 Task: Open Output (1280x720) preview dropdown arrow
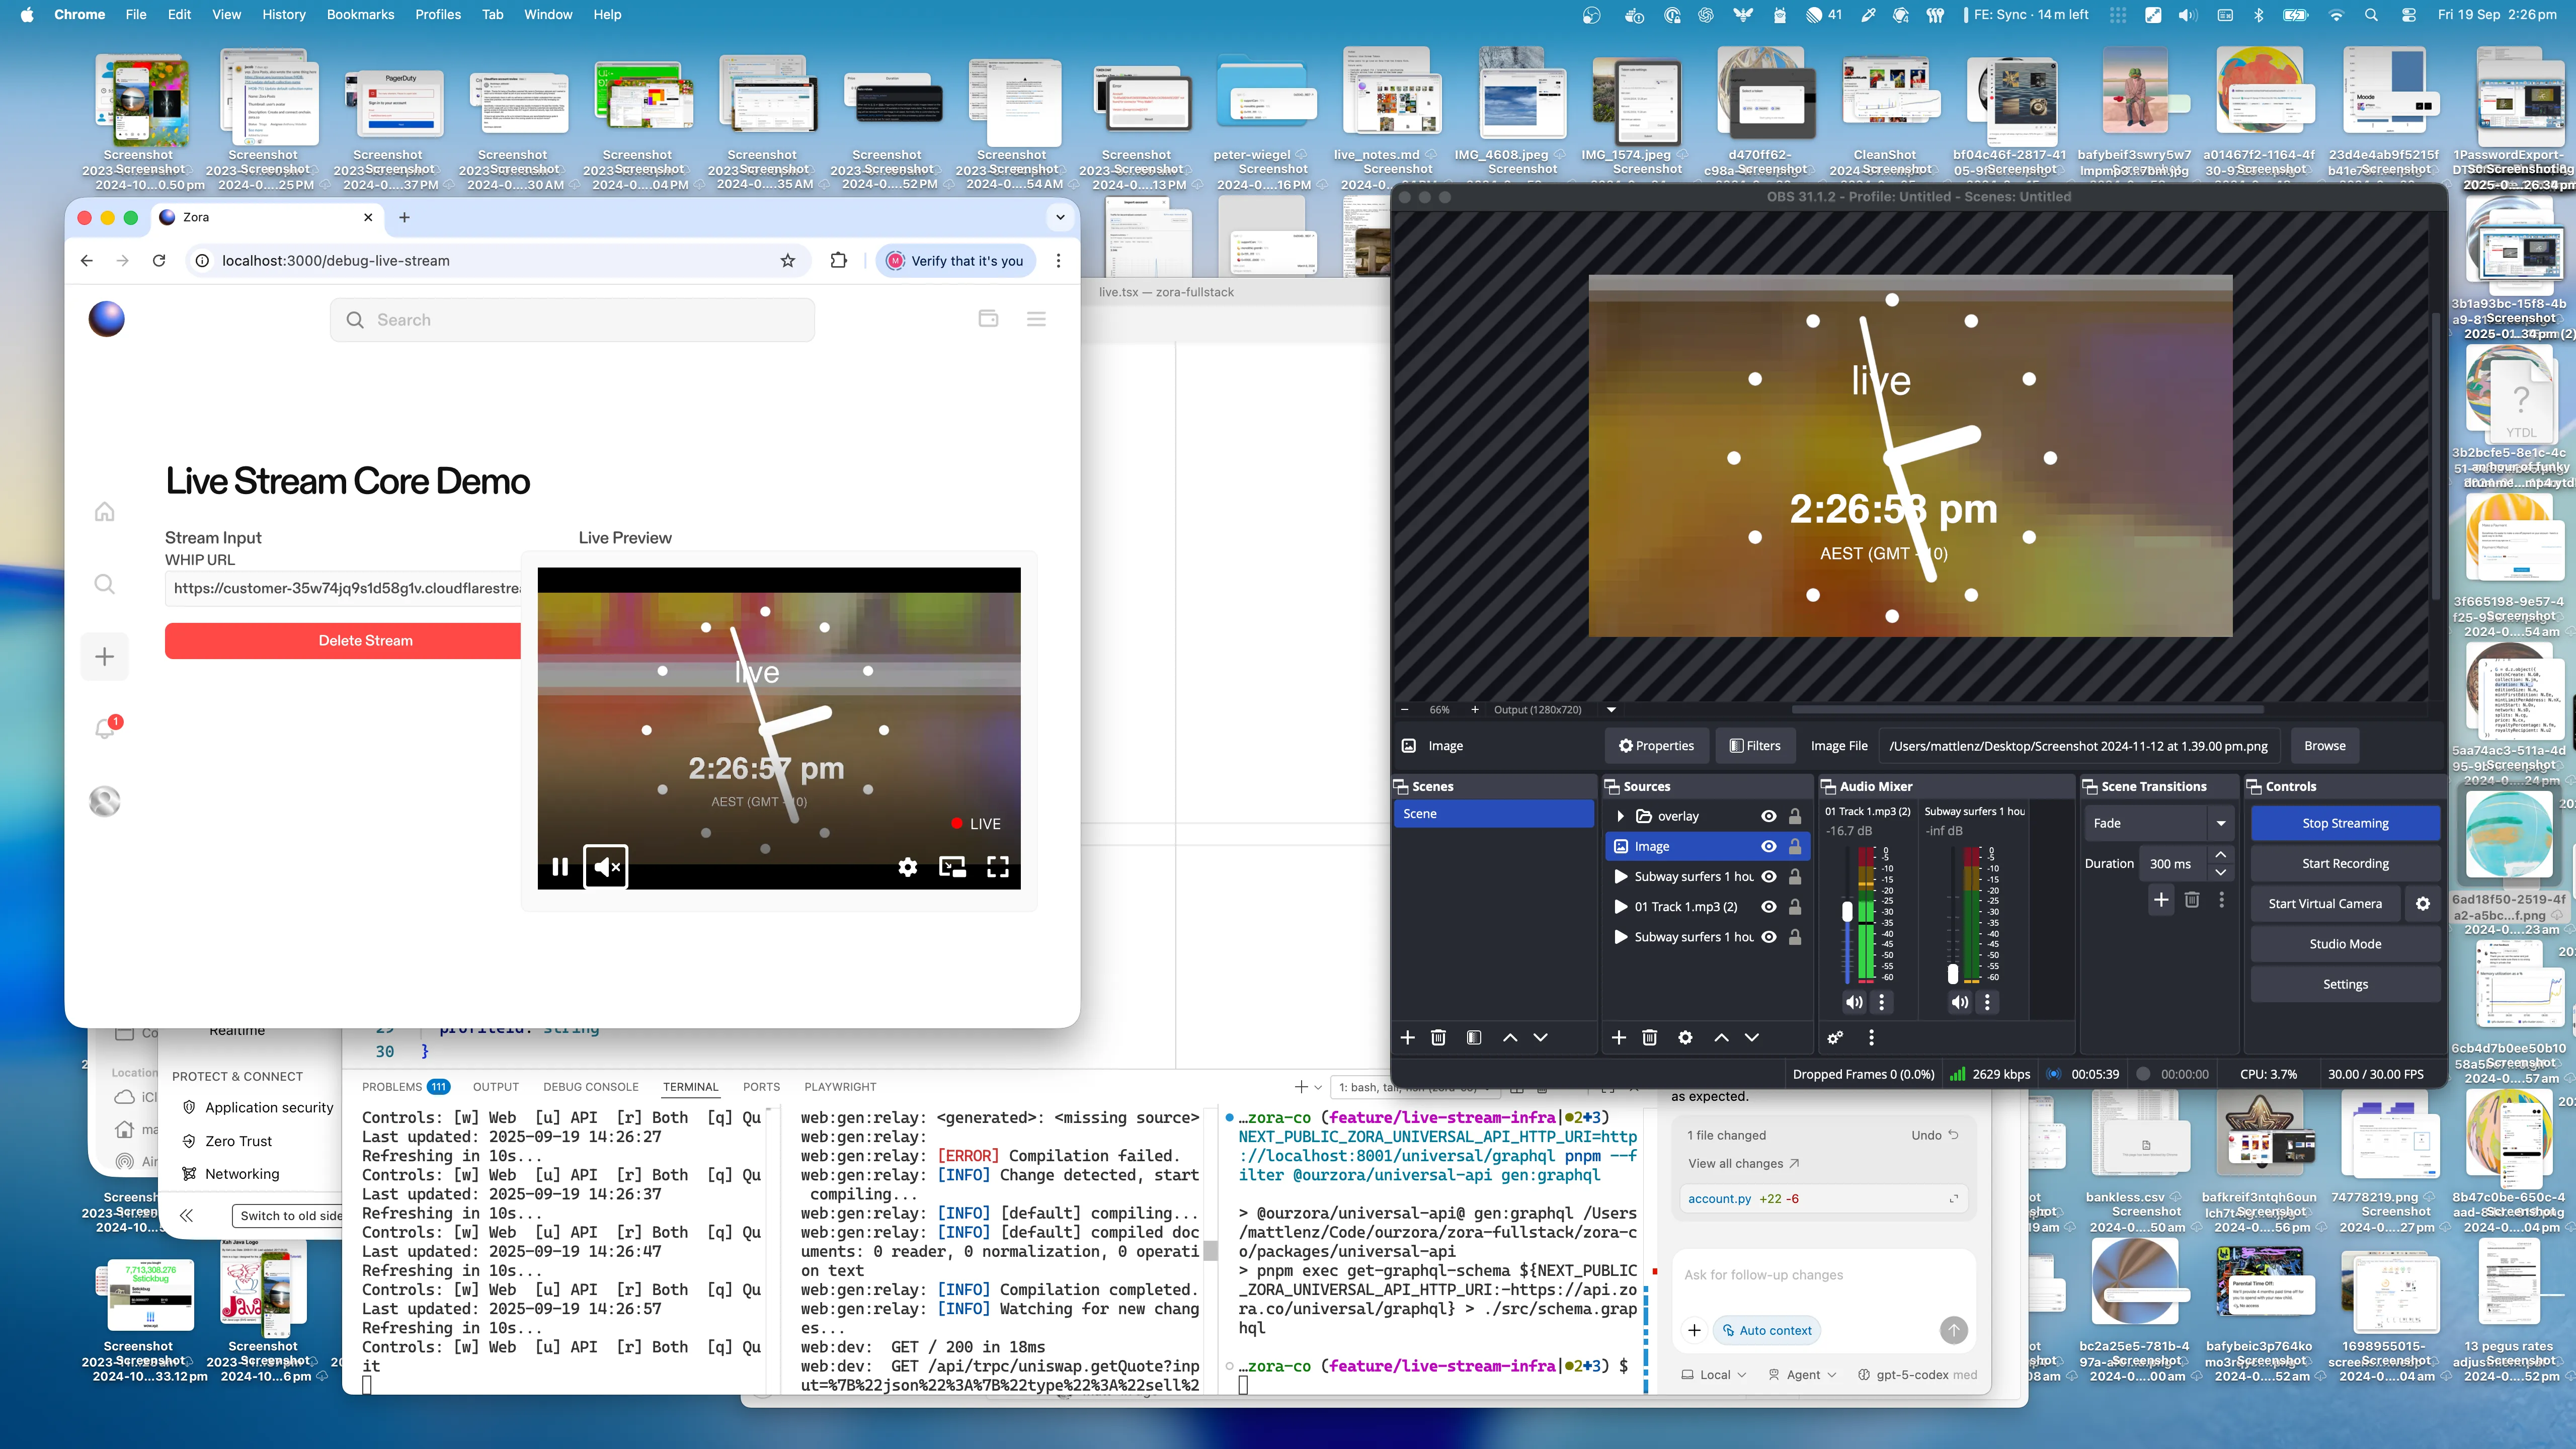pos(1611,709)
